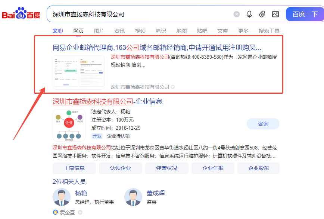Click the 认领企业 button
The width and height of the screenshot is (324, 219).
tap(121, 168)
